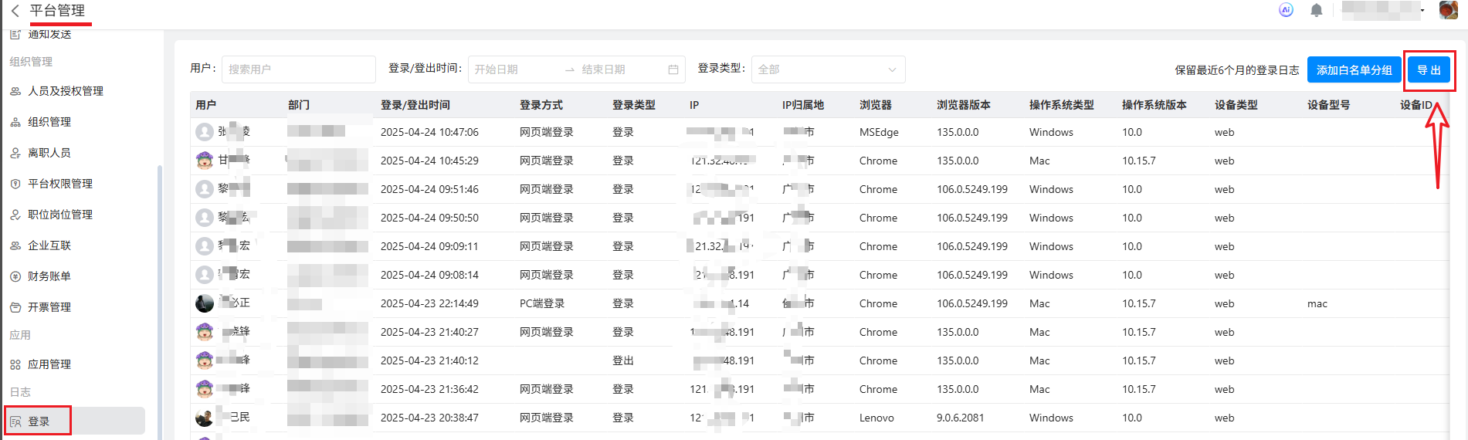Viewport: 1468px width, 440px height.
Task: Open the 开始日期 date picker
Action: (514, 69)
